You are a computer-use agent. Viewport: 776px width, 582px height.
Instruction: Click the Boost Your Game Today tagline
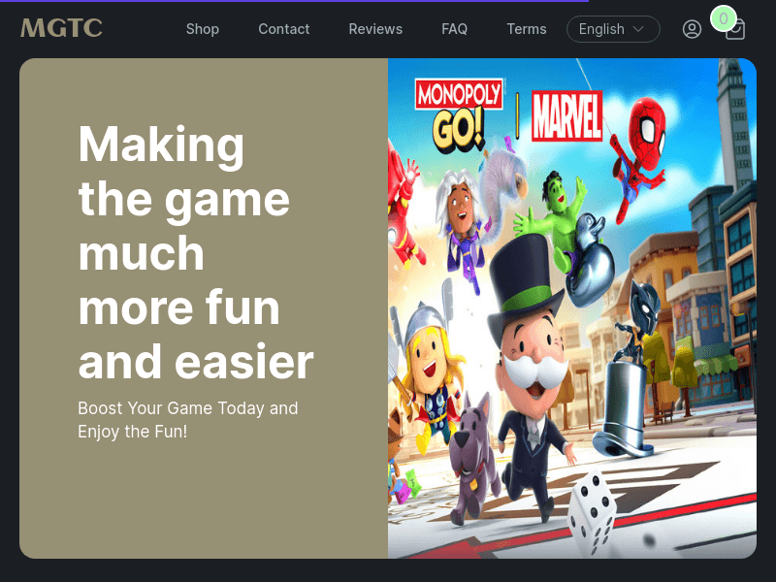tap(188, 419)
